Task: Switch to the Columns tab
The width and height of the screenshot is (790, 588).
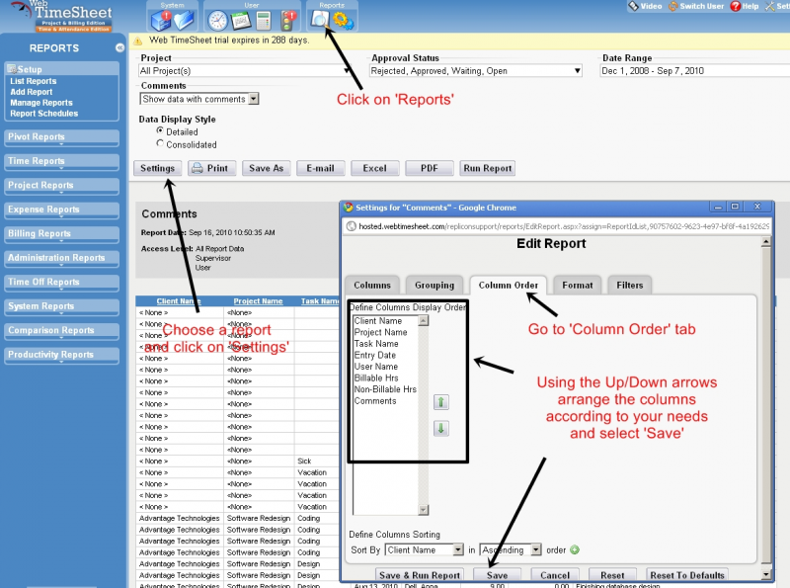Action: (x=372, y=285)
